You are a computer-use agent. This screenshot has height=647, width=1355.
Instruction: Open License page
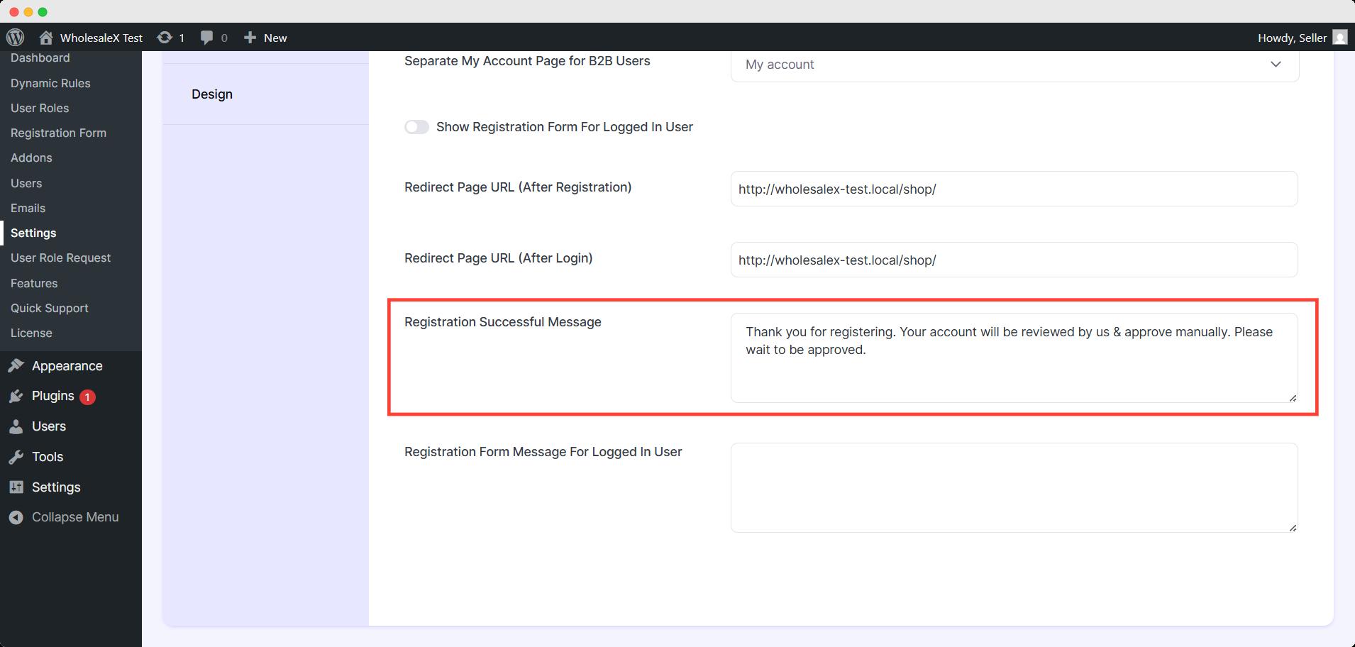[x=31, y=333]
